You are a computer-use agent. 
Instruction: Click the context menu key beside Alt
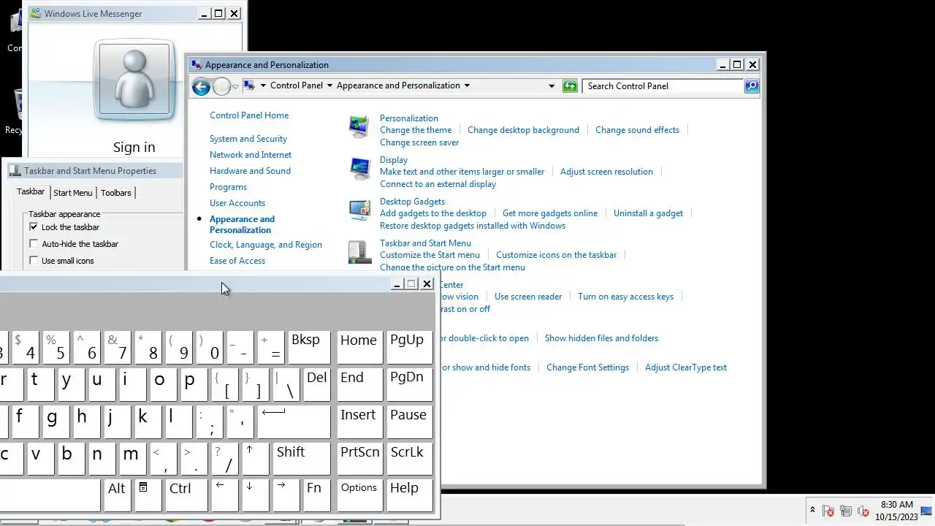pyautogui.click(x=148, y=495)
